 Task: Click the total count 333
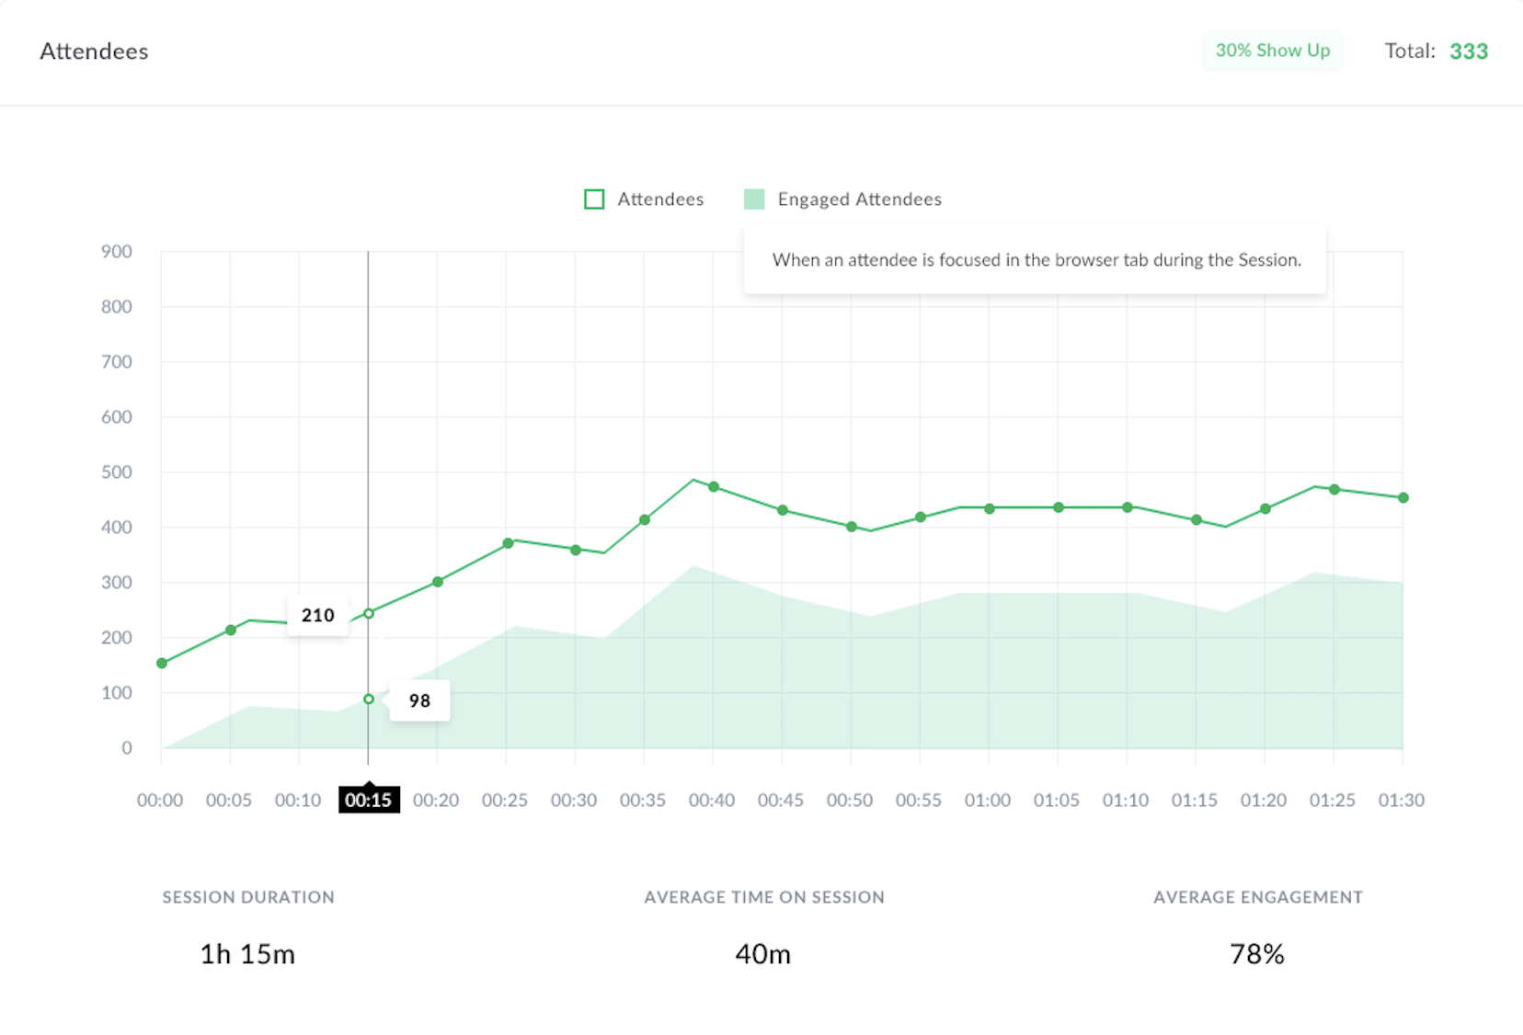(x=1469, y=51)
